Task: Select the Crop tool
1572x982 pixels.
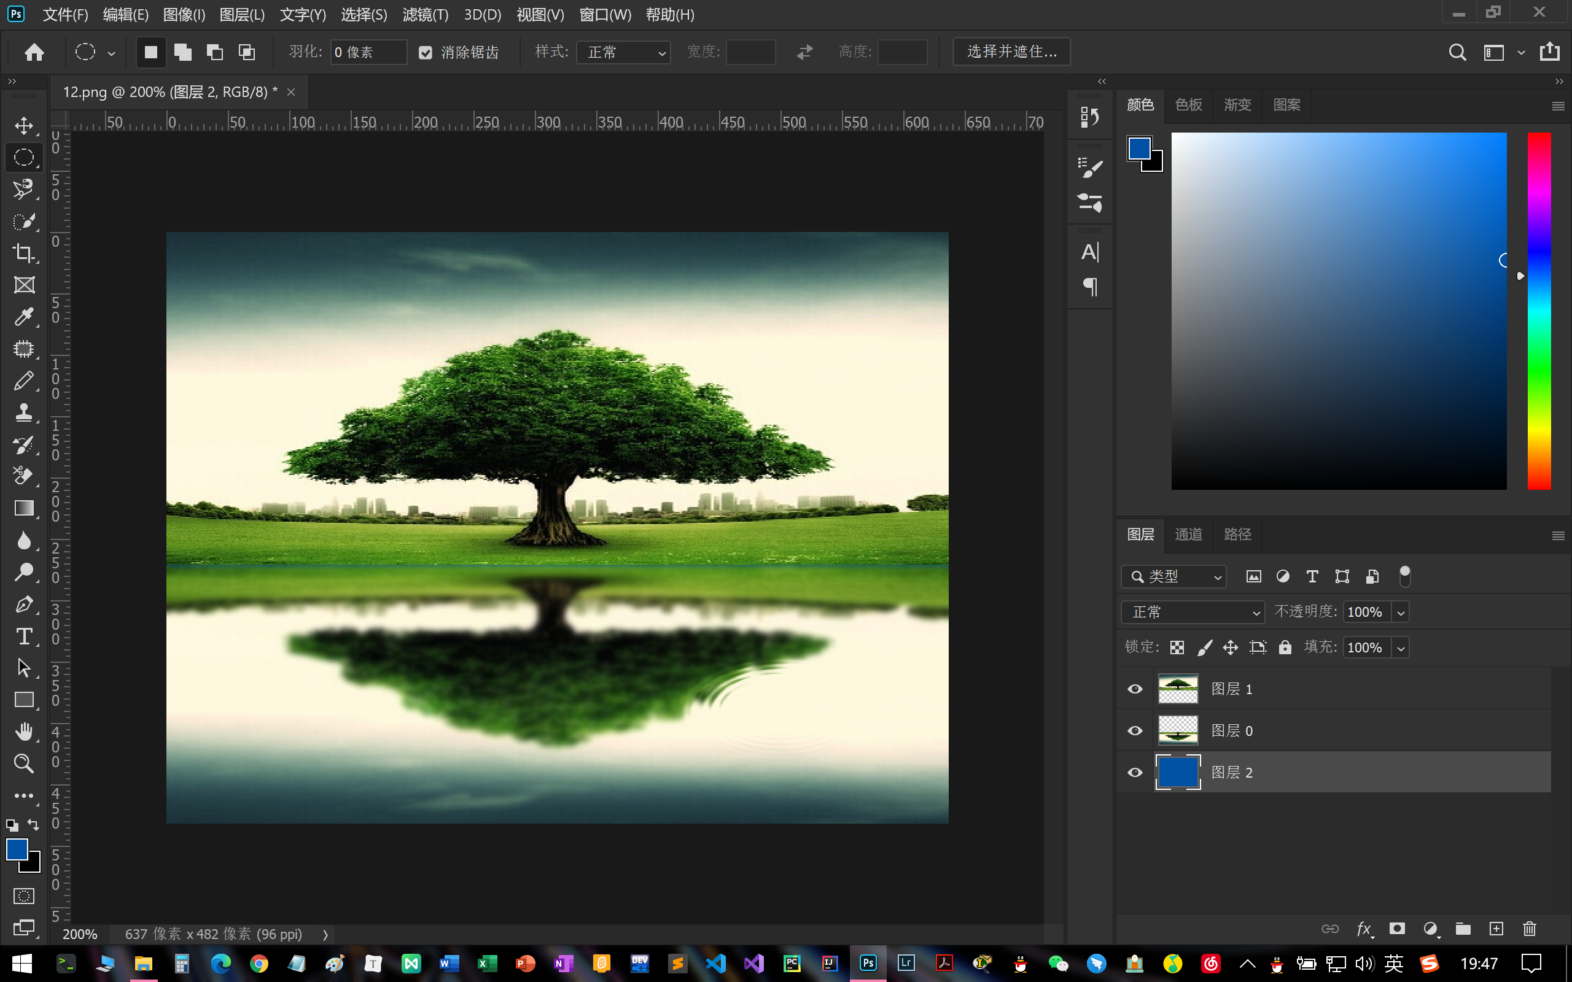Action: tap(24, 253)
